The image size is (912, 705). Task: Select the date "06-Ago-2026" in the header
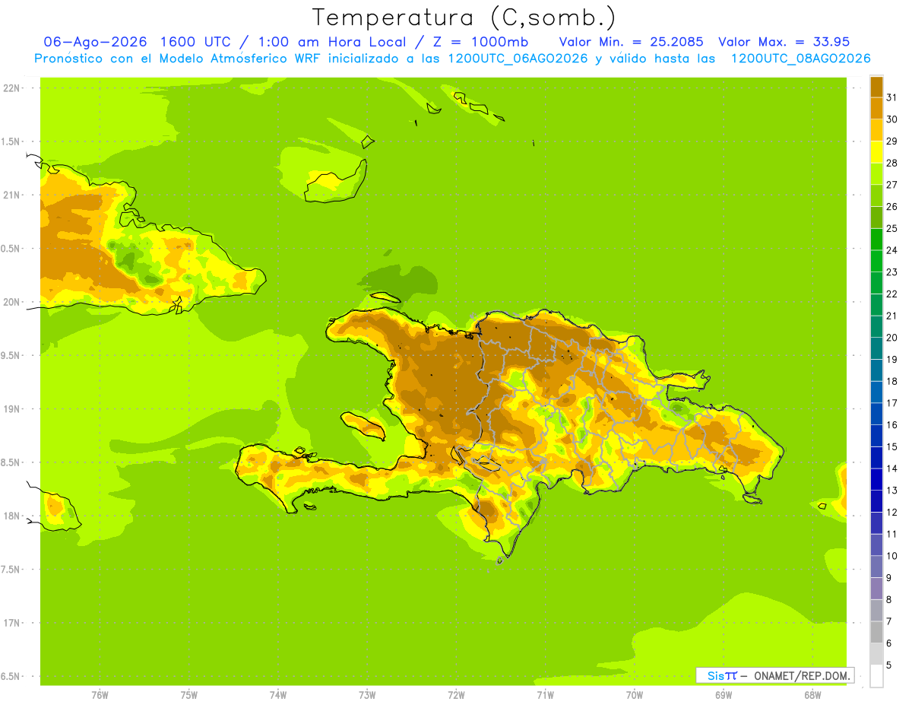click(x=96, y=42)
